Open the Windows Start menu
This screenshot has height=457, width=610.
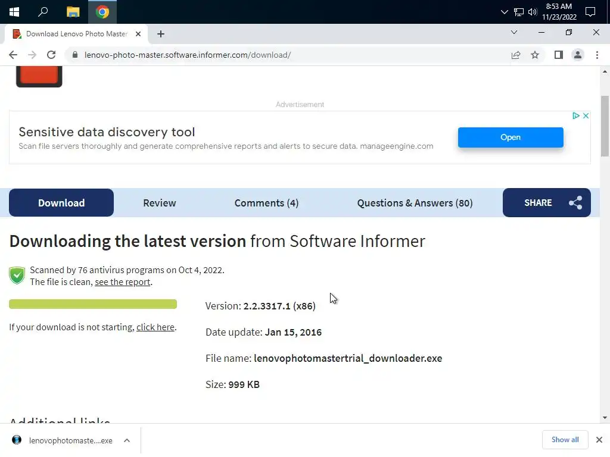click(14, 12)
